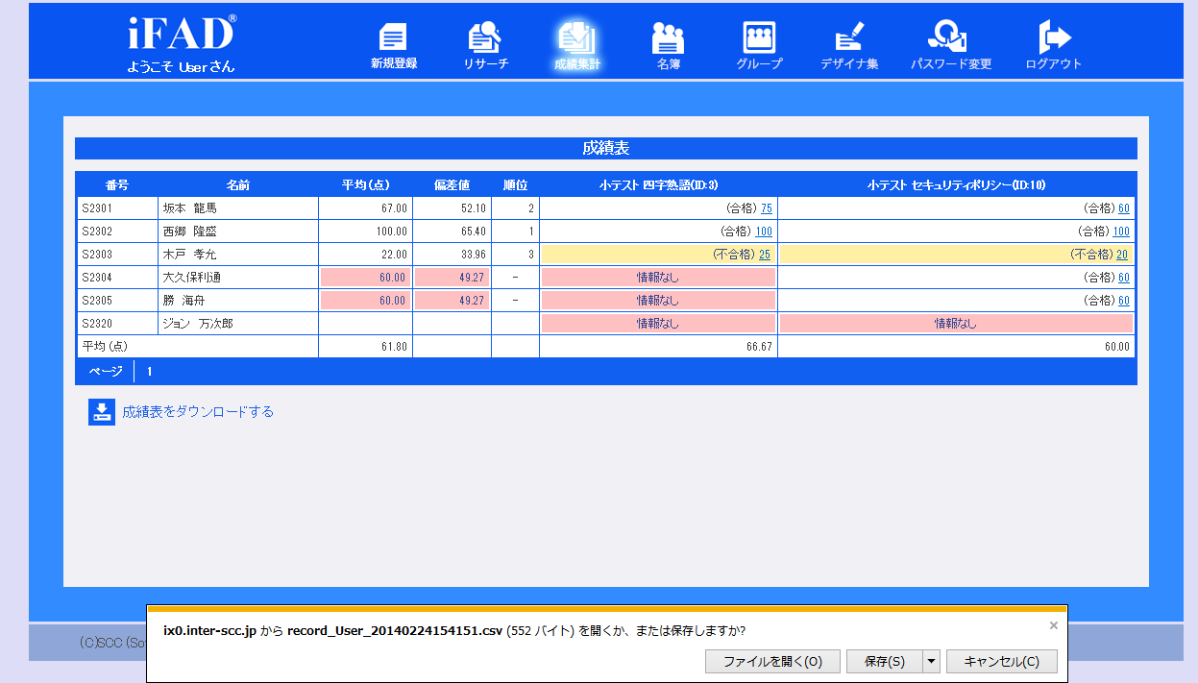Image resolution: width=1198 pixels, height=683 pixels.
Task: Click the iFAD logo
Action: pyautogui.click(x=181, y=34)
